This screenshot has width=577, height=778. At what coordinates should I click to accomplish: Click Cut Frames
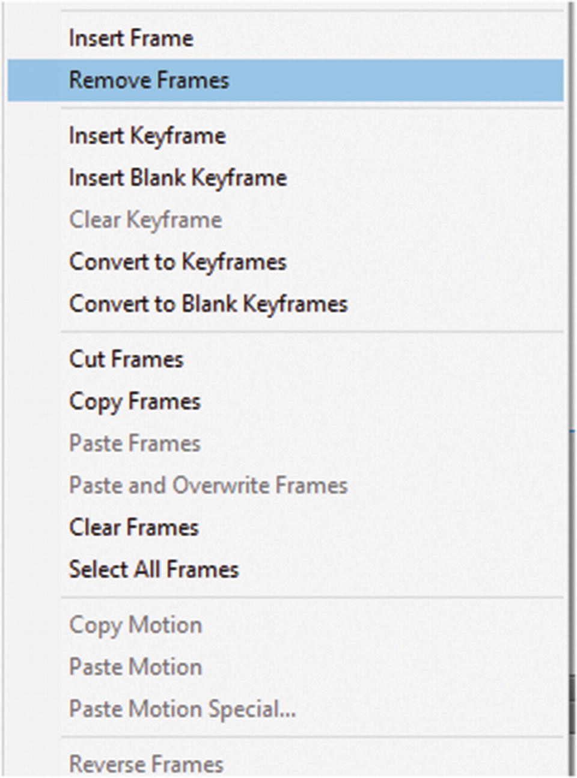[126, 359]
